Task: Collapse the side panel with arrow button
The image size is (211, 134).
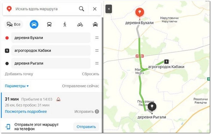Action: (109, 9)
